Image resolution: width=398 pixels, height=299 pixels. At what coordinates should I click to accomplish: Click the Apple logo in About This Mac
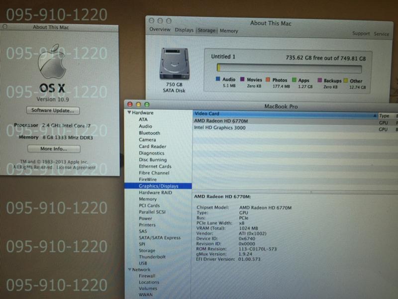point(52,61)
